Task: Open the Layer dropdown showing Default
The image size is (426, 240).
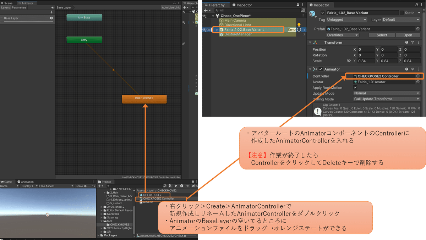Action: coord(401,20)
